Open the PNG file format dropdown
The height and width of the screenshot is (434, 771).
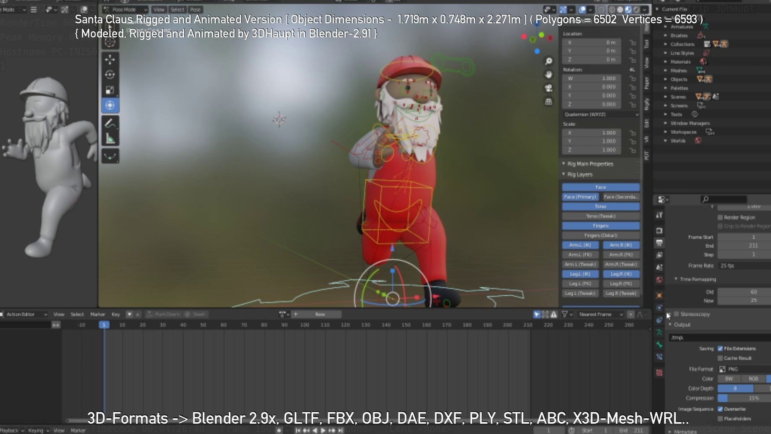coord(744,369)
